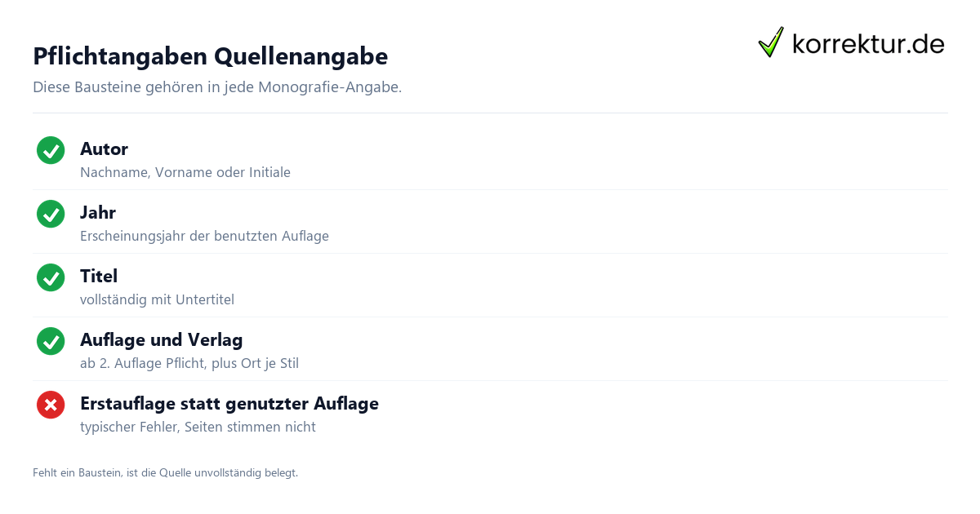Click subtitle Diese Bausteine gehören in jede Monografie-Angabe
Image resolution: width=980 pixels, height=514 pixels.
click(217, 87)
